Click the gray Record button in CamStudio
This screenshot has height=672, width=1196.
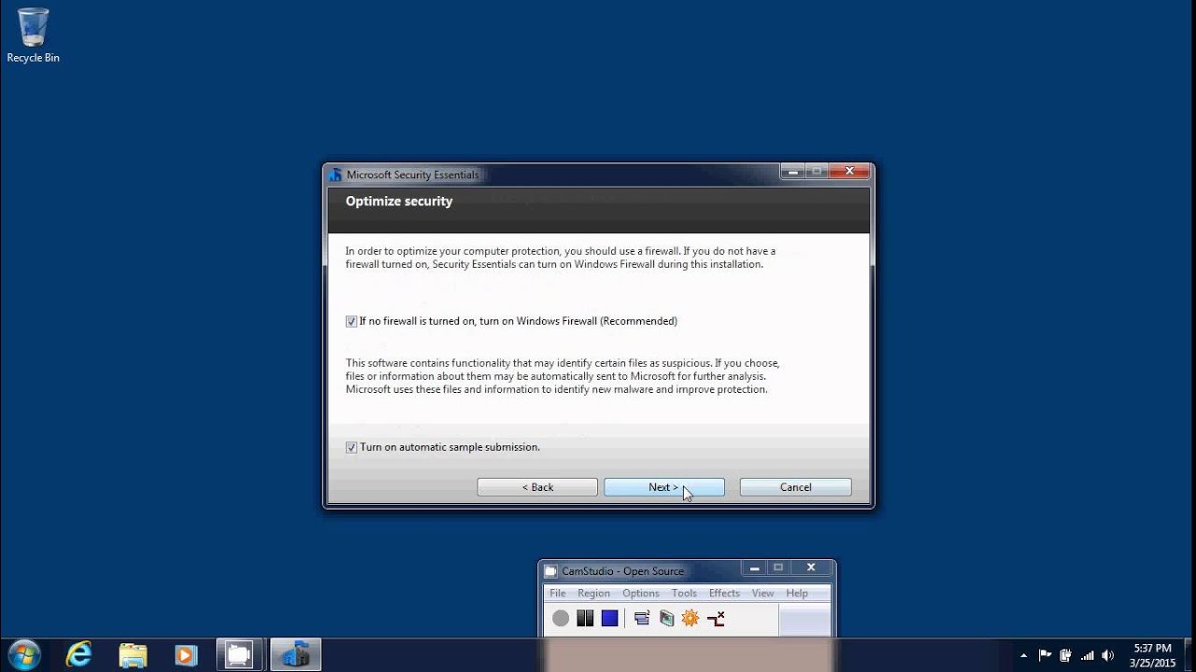561,618
